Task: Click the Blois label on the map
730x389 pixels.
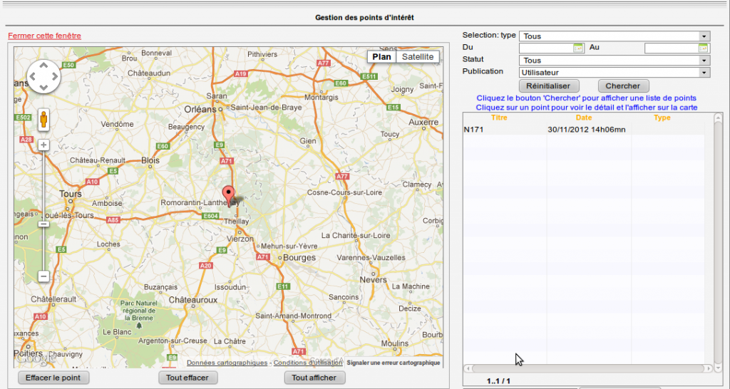Action: 150,160
